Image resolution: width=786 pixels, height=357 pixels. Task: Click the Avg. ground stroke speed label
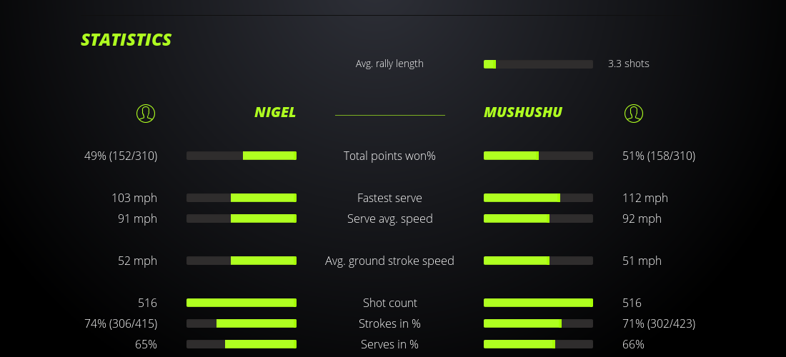pos(389,261)
